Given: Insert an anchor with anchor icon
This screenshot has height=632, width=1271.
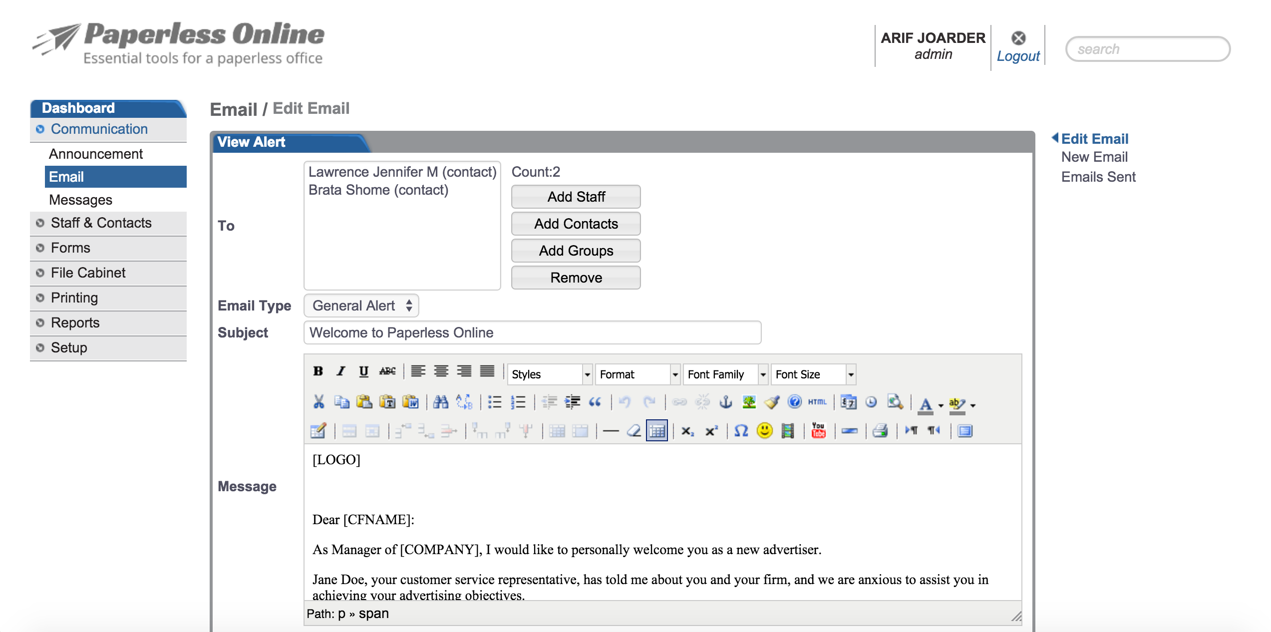Looking at the screenshot, I should click(725, 402).
